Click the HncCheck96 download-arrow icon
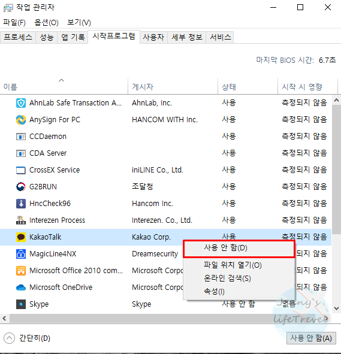341x354 pixels. 21,204
